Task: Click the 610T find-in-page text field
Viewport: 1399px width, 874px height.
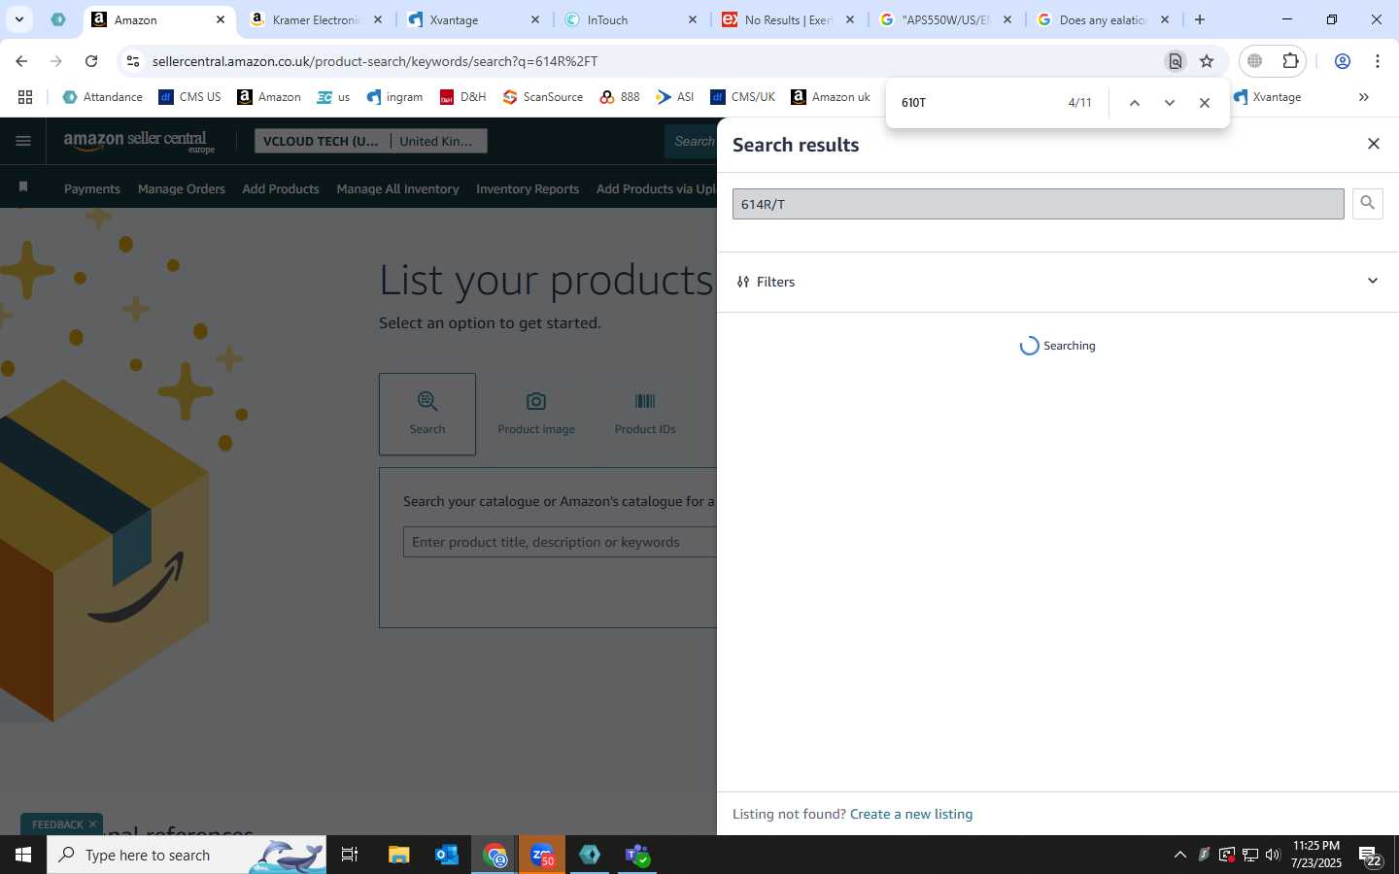Action: (976, 102)
